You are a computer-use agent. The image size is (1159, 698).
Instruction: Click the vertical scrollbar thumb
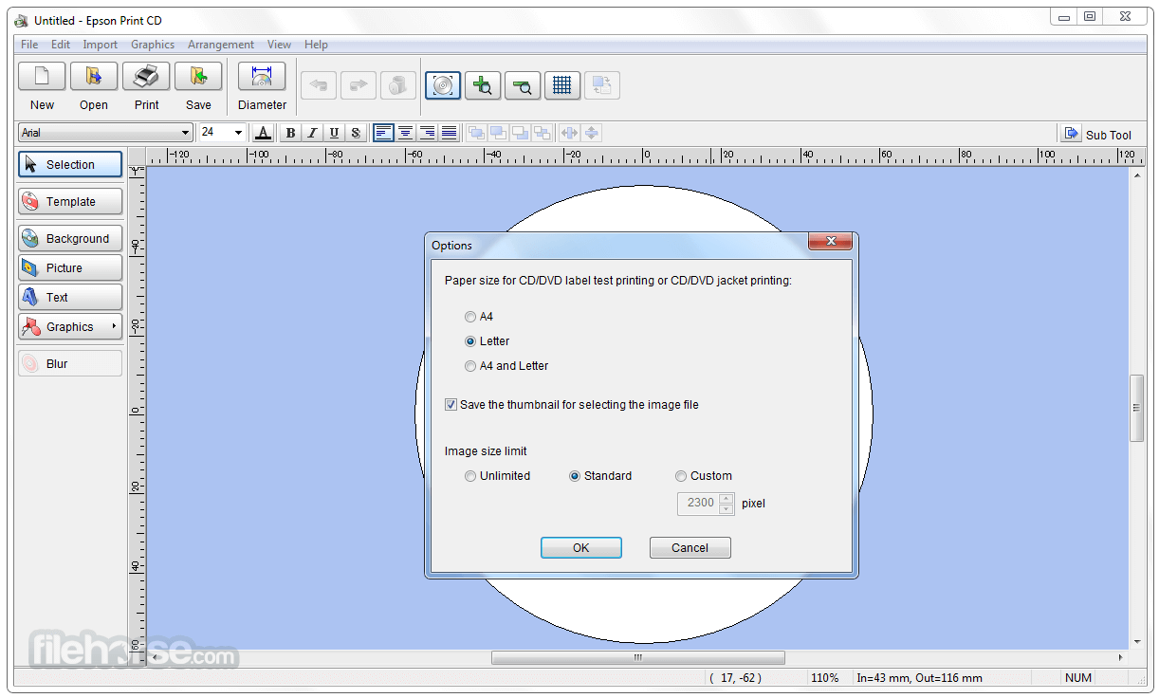click(x=1137, y=408)
